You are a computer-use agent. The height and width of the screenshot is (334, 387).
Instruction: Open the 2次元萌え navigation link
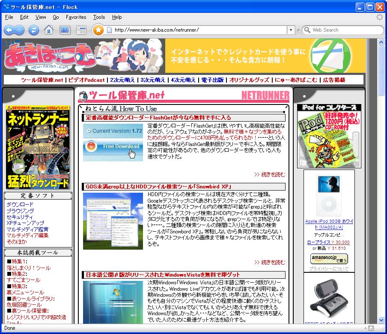pos(122,80)
